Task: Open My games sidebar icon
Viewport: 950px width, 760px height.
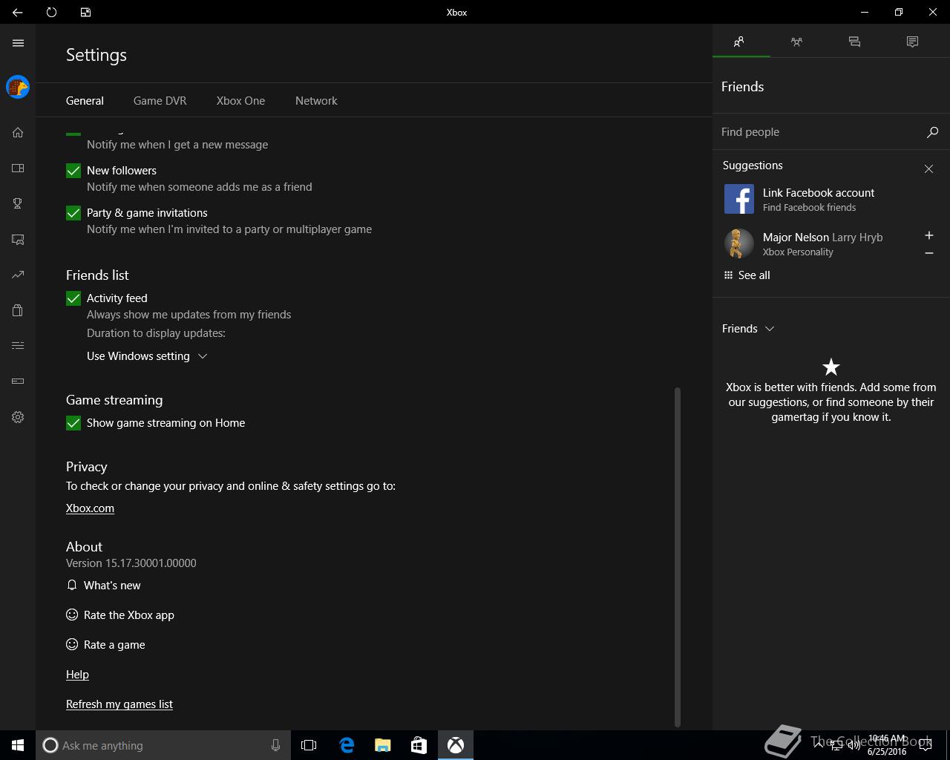Action: 18,168
